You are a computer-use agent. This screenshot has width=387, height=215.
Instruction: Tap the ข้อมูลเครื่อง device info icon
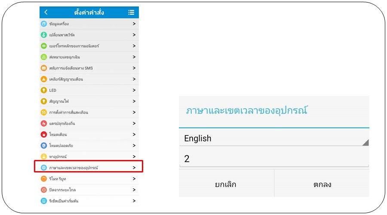(x=43, y=24)
